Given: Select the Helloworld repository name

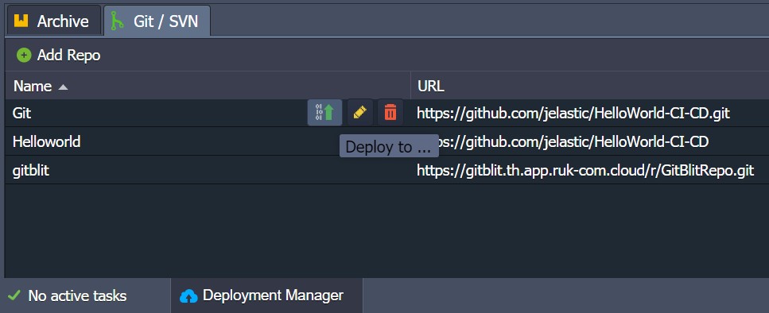Looking at the screenshot, I should [47, 142].
